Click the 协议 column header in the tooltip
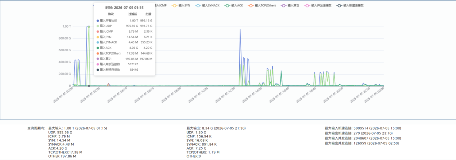 pos(111,14)
